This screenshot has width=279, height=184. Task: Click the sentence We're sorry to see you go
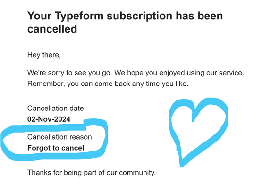[x=69, y=73]
